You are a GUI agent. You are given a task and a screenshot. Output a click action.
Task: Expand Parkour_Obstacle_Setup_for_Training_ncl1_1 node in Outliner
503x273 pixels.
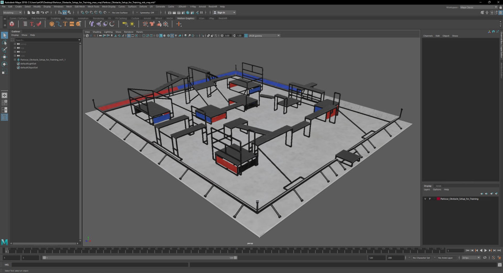pyautogui.click(x=15, y=60)
